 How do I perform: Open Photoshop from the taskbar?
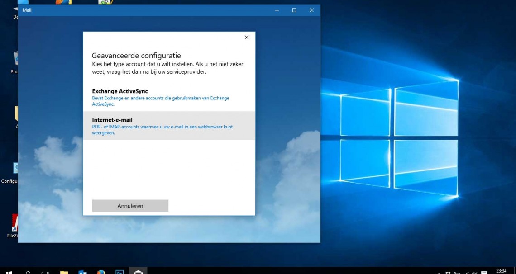click(119, 272)
